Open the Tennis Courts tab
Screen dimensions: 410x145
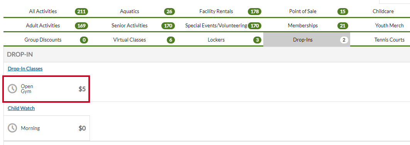(x=380, y=40)
